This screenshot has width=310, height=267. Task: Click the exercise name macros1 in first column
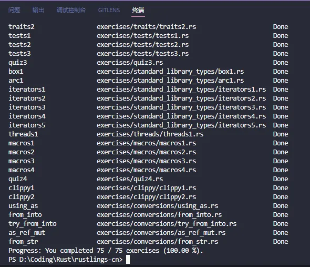point(22,143)
